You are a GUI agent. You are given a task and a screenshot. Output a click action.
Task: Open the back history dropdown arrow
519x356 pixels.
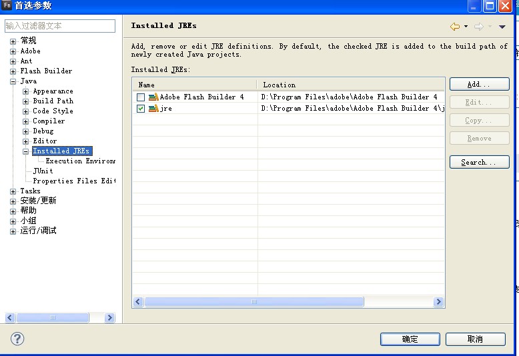click(x=466, y=27)
